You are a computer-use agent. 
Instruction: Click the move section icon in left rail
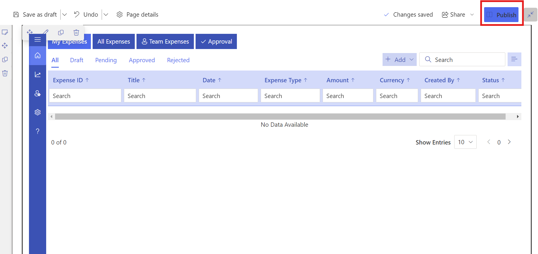point(5,46)
